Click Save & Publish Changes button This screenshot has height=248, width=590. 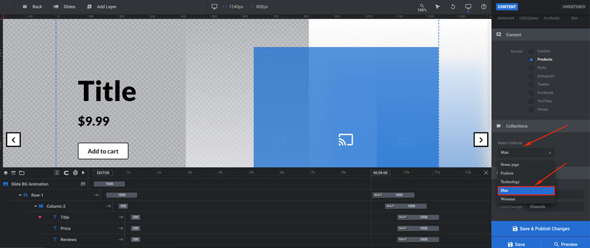[x=541, y=228]
